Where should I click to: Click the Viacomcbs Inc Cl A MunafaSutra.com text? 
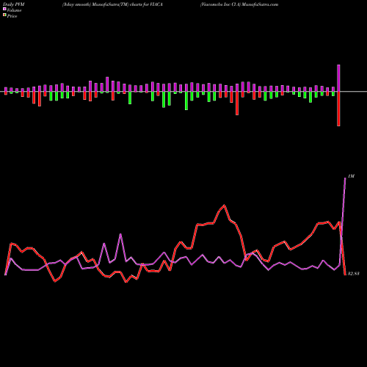[239, 4]
